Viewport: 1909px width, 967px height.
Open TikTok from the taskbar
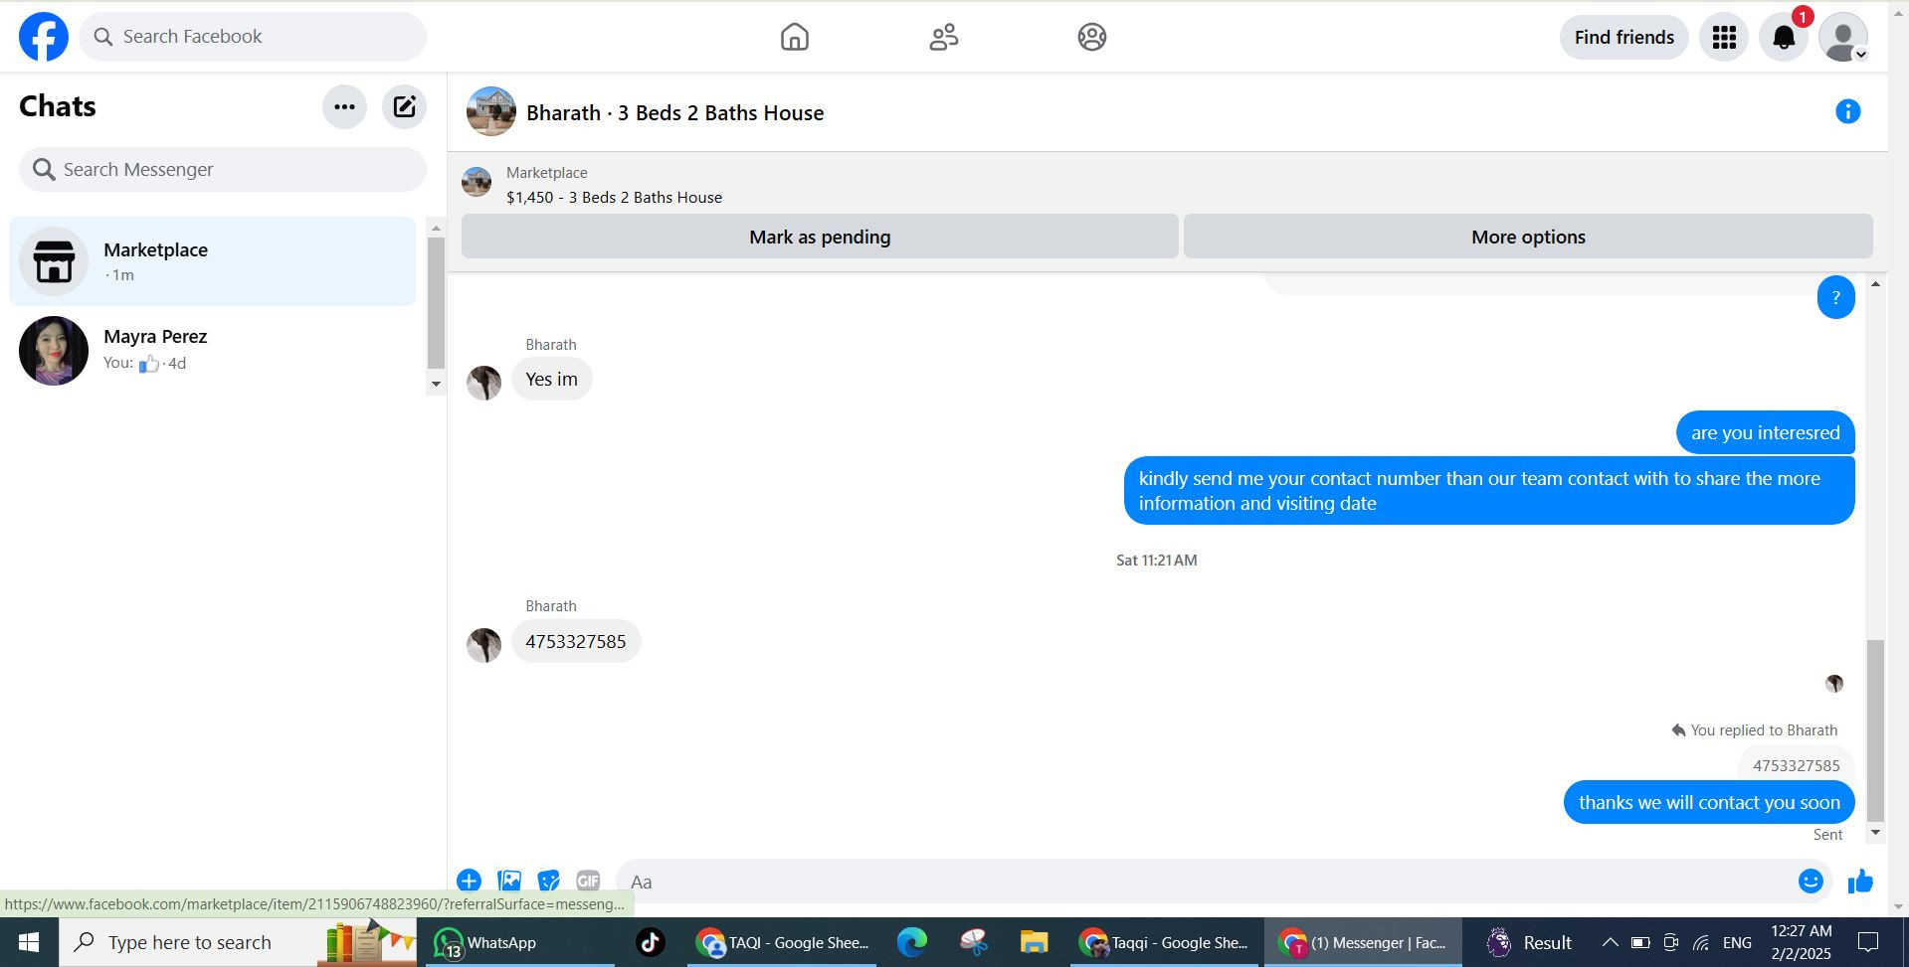[651, 942]
